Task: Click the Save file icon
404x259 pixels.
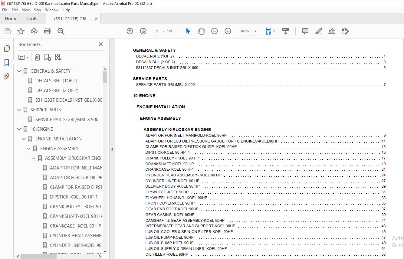Action: coord(8,31)
